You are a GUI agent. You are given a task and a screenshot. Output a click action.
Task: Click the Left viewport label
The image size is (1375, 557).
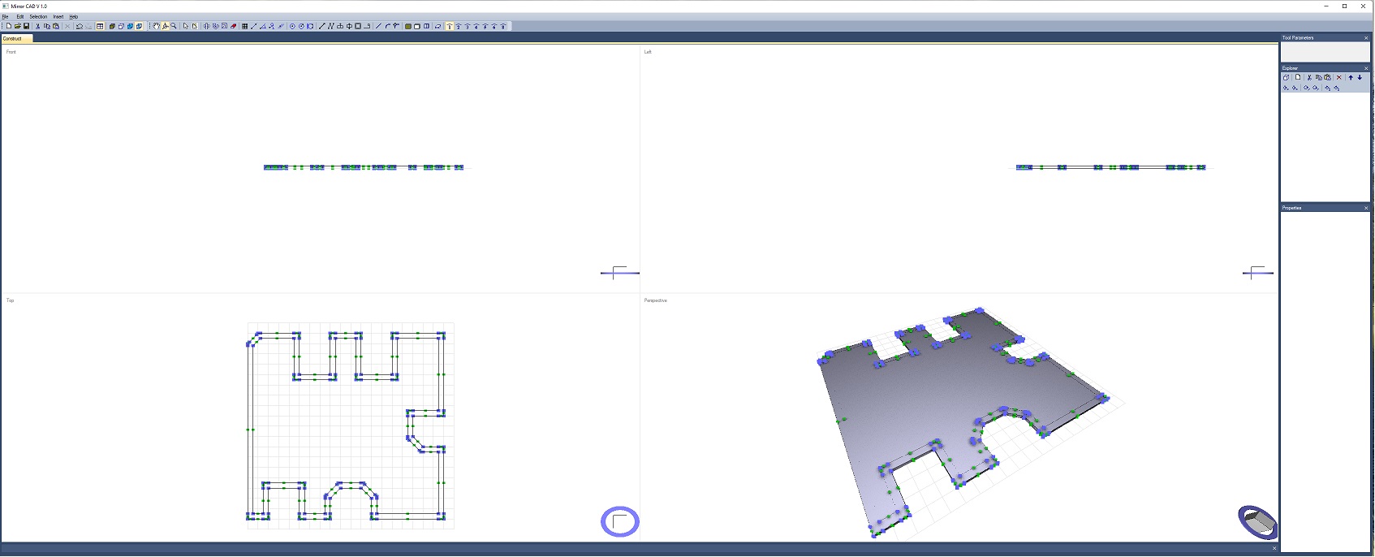click(648, 52)
